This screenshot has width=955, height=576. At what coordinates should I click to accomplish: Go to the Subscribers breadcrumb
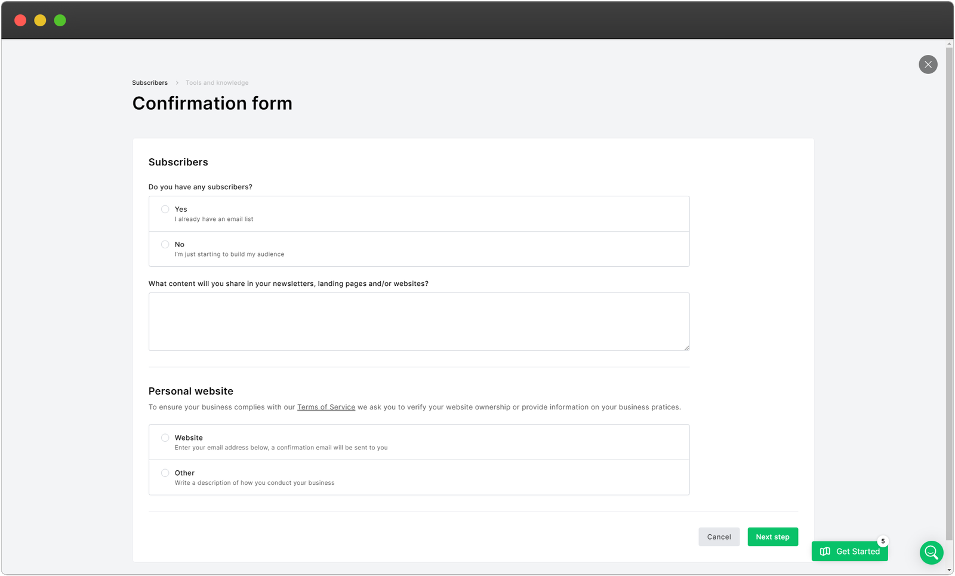pos(150,83)
